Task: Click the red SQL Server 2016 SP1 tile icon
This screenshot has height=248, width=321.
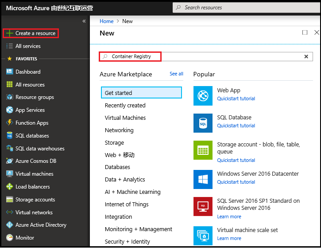Action: (x=203, y=206)
